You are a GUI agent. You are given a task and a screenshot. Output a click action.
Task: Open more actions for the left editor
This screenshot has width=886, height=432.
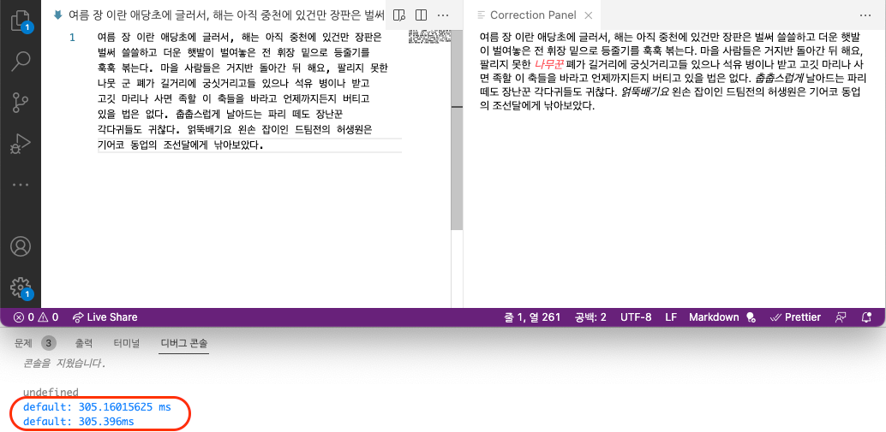click(x=444, y=15)
